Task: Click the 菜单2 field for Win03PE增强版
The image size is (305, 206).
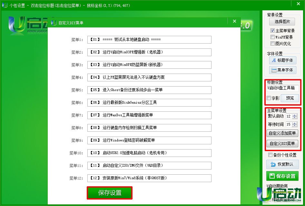Action: click(149, 52)
